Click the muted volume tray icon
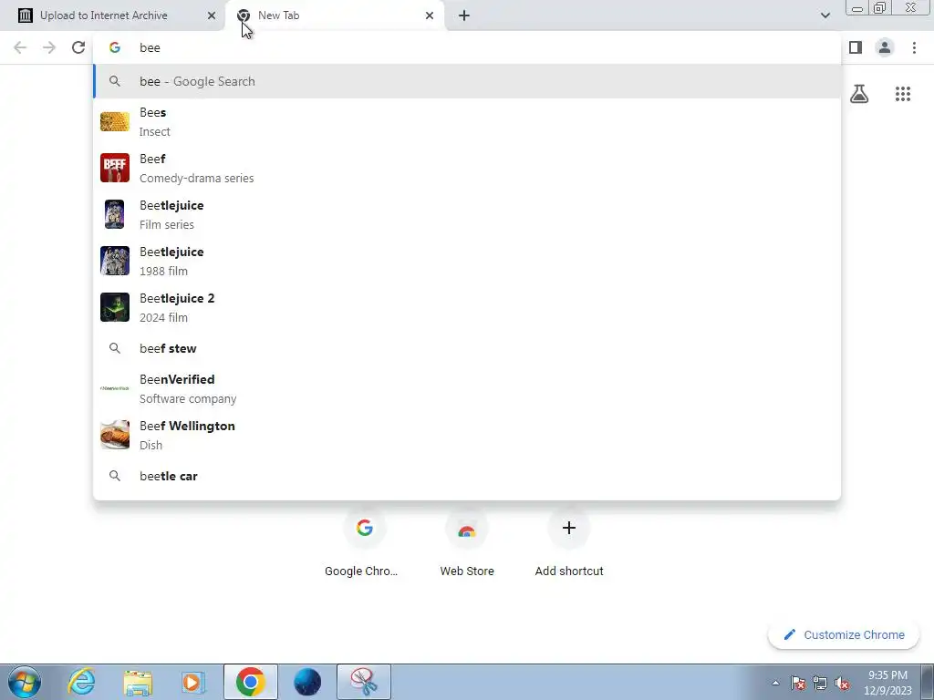The width and height of the screenshot is (934, 700). tap(842, 684)
